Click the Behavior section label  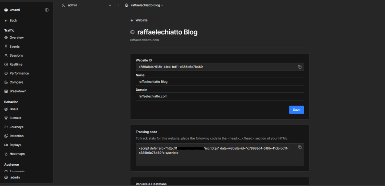coord(11,102)
